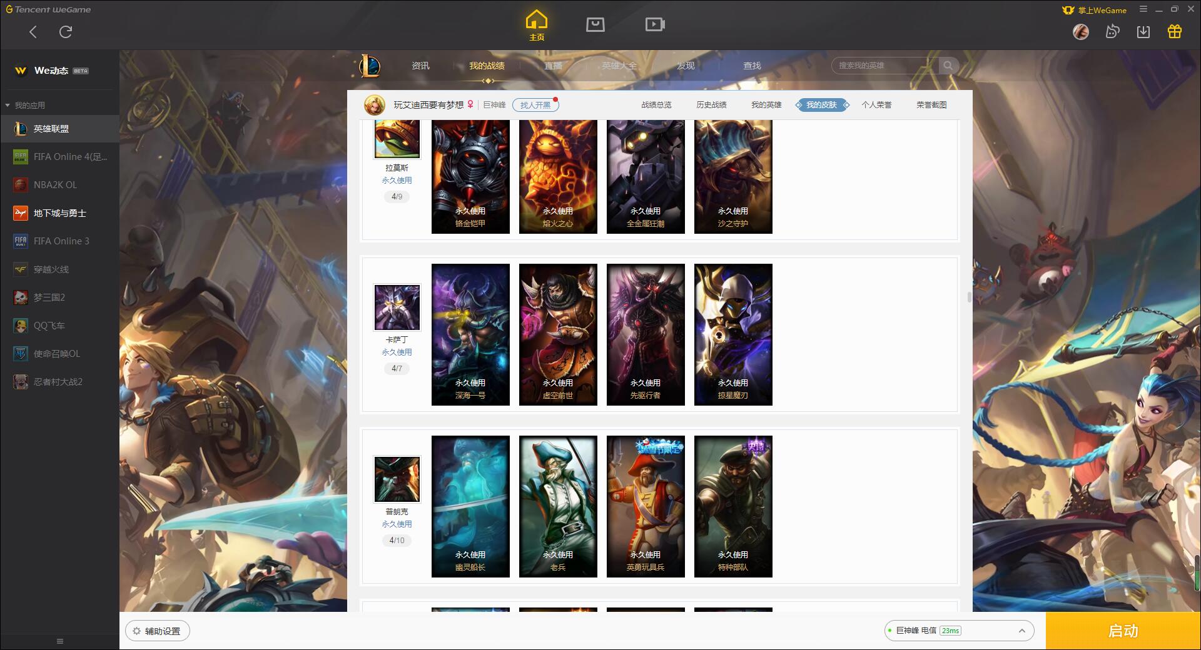Switch to 荣誉截图 sub-tab
This screenshot has width=1201, height=650.
[x=931, y=105]
